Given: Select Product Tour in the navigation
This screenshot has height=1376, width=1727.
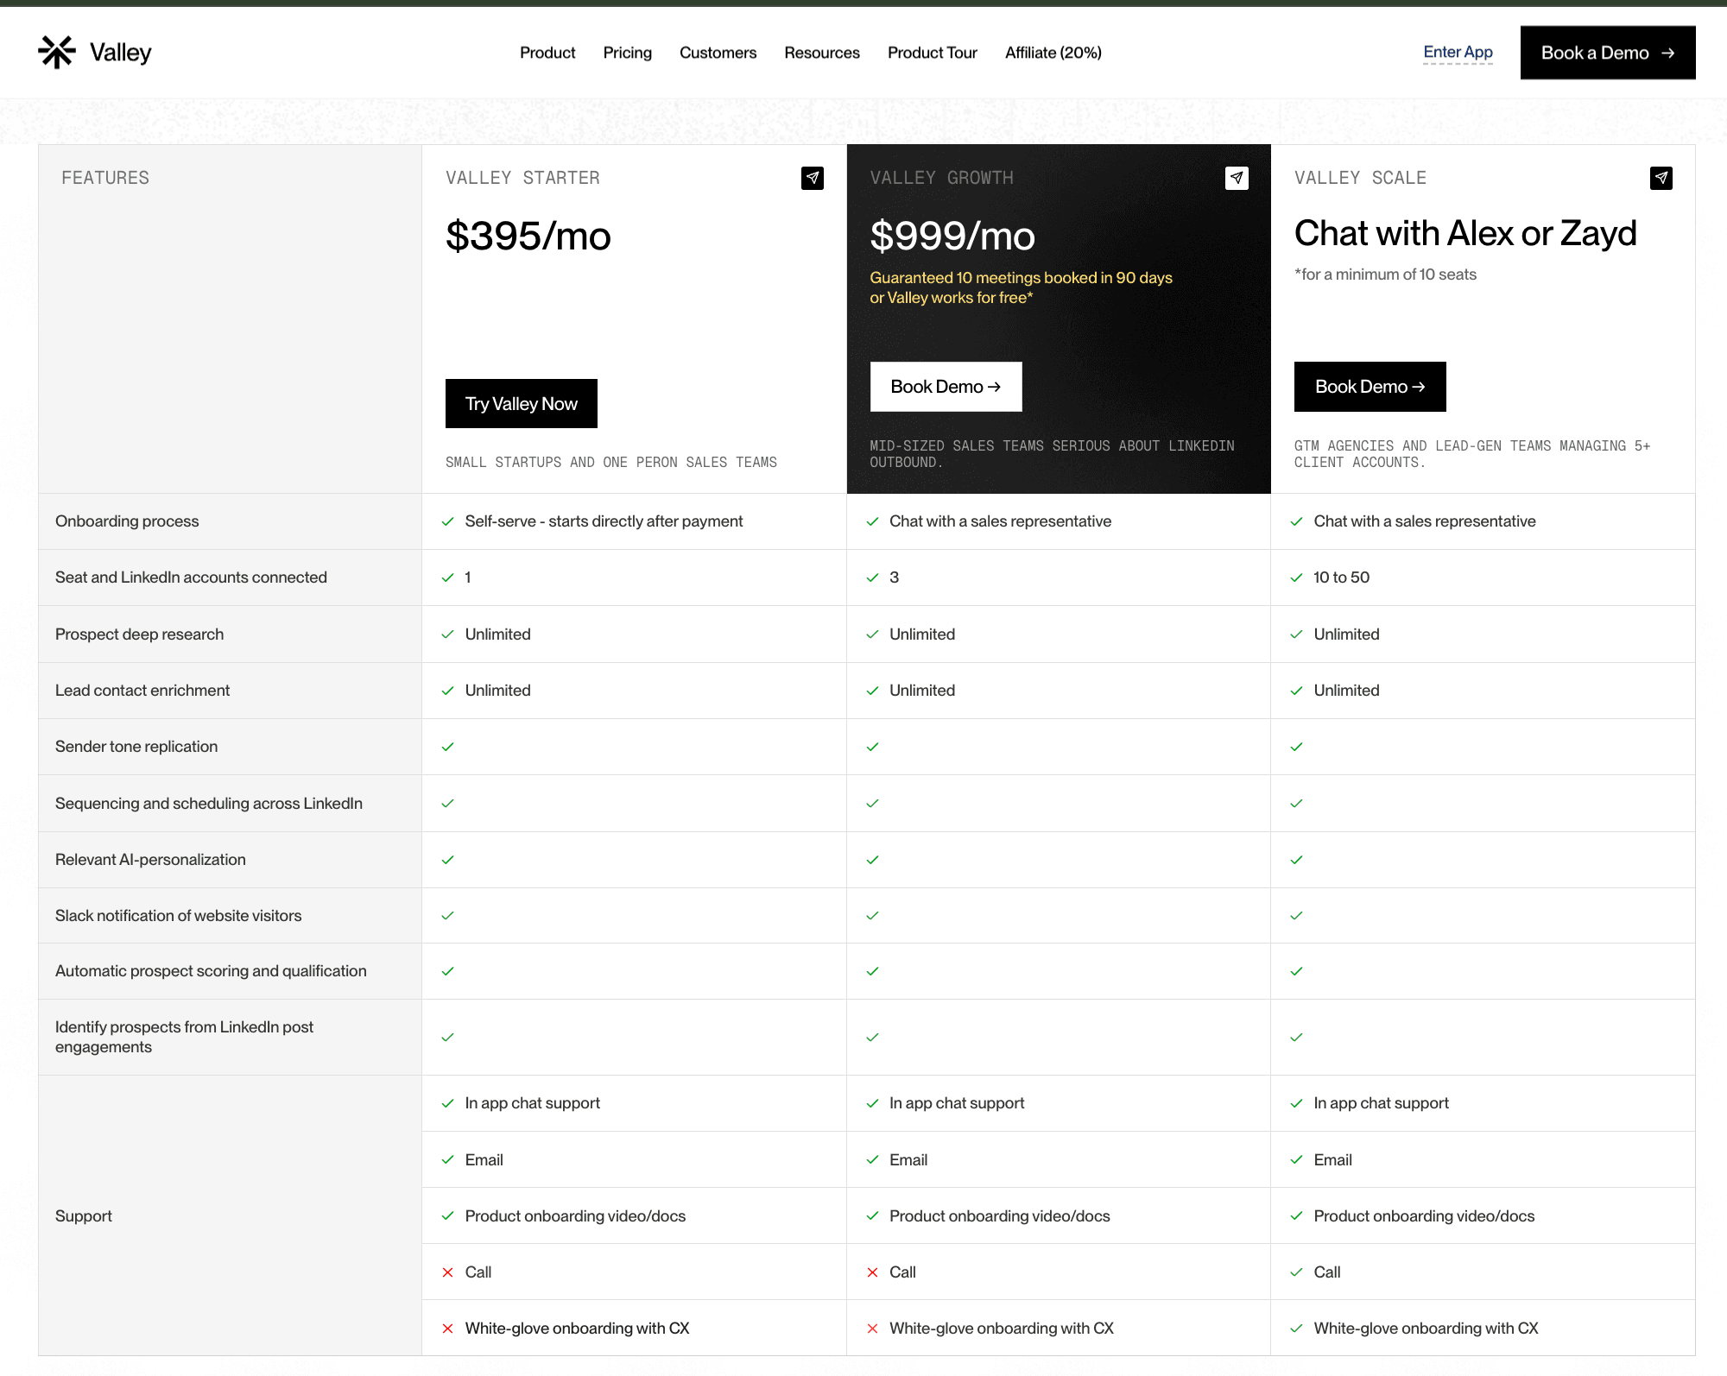Looking at the screenshot, I should click(933, 53).
